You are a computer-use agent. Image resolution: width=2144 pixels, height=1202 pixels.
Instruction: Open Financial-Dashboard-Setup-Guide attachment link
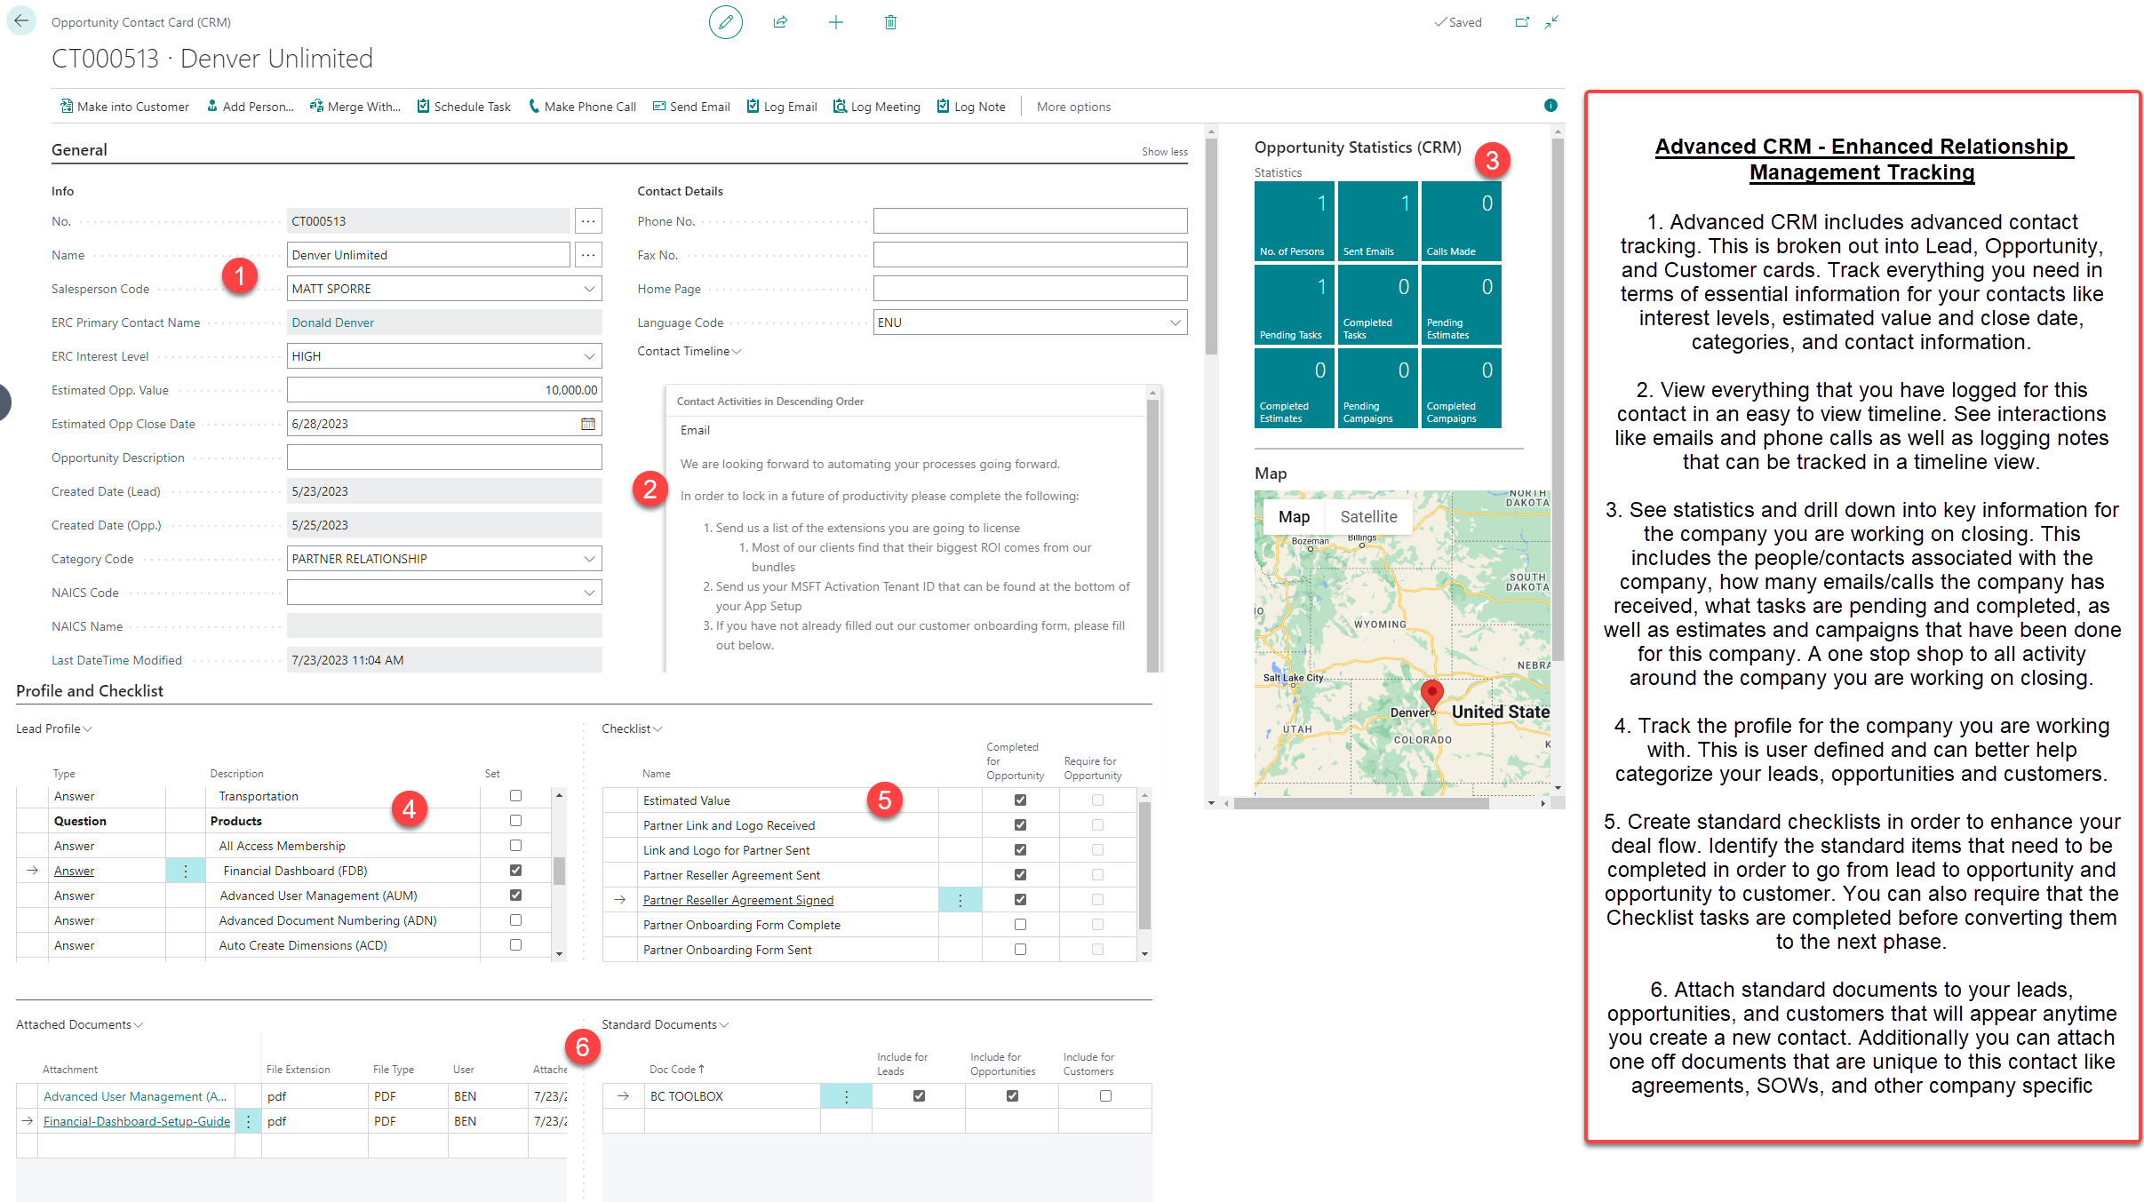137,1121
